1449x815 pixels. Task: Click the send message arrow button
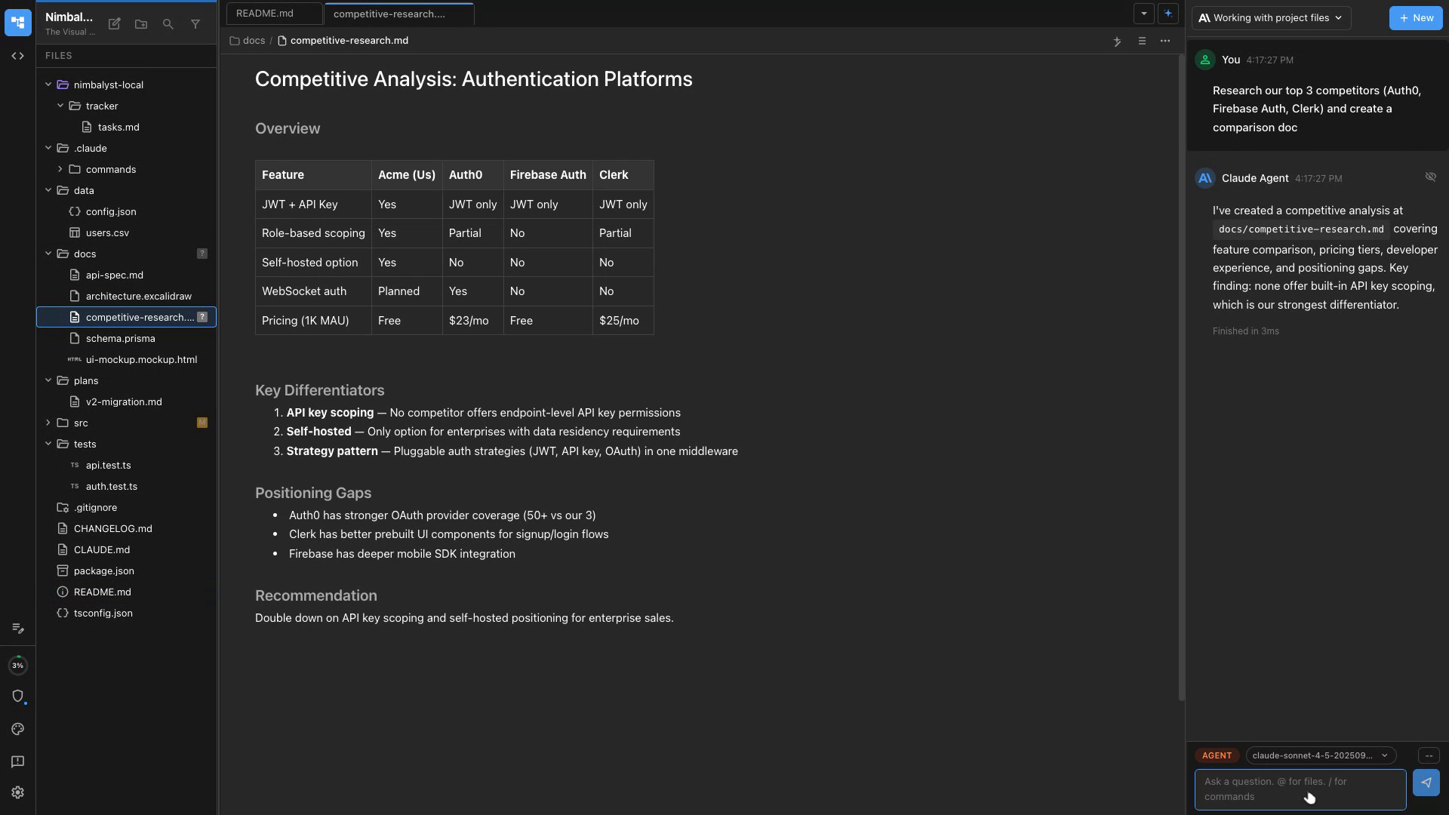pyautogui.click(x=1426, y=783)
